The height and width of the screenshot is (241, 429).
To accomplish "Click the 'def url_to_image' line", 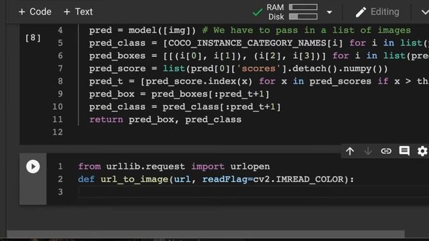I will click(216, 179).
